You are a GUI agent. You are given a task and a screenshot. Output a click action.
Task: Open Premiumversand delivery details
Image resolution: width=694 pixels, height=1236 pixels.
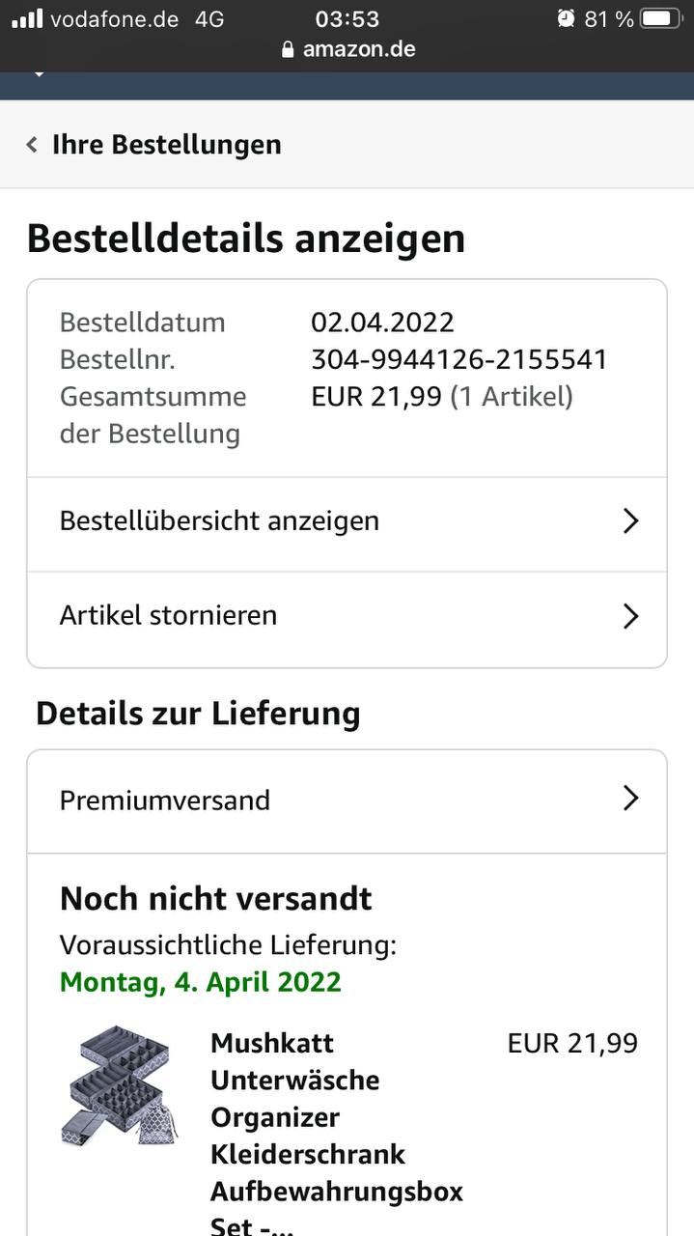(x=165, y=800)
